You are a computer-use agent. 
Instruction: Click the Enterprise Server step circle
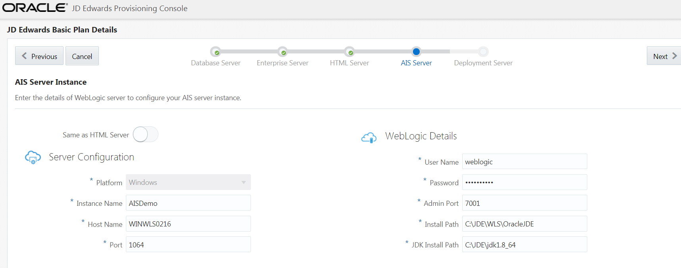pyautogui.click(x=283, y=52)
